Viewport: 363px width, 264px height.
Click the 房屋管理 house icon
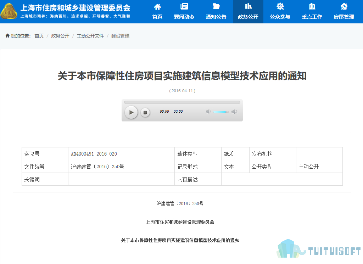pyautogui.click(x=344, y=6)
